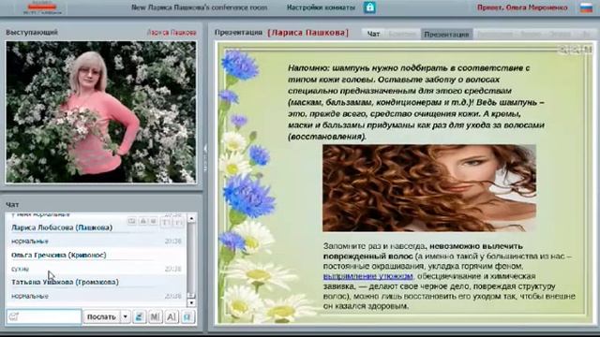Viewport: 600px width, 337px height.
Task: Click the rightmost blue icon in chat input bar
Action: pyautogui.click(x=187, y=316)
